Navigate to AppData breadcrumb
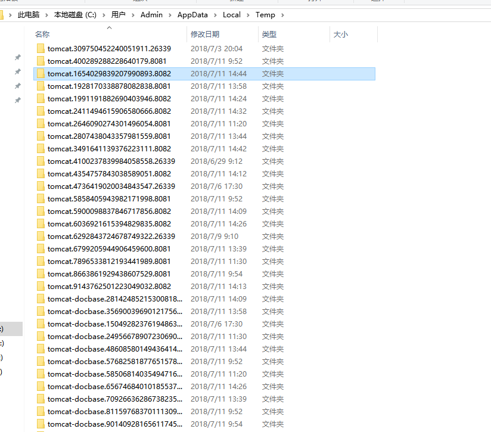 pos(192,15)
